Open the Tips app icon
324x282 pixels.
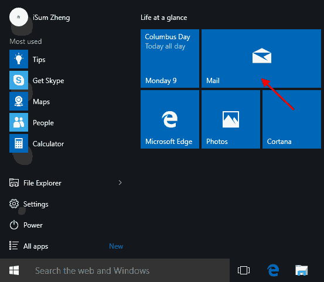click(x=19, y=59)
